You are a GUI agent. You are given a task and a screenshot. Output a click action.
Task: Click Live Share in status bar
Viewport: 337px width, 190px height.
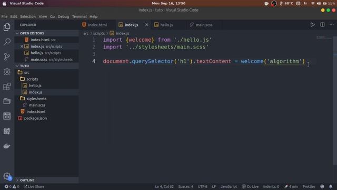coord(34,186)
